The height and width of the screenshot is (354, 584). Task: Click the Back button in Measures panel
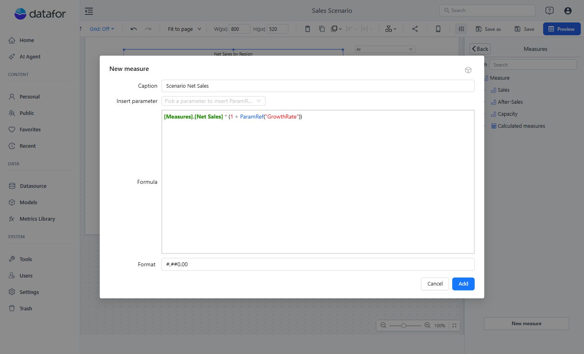coord(480,49)
